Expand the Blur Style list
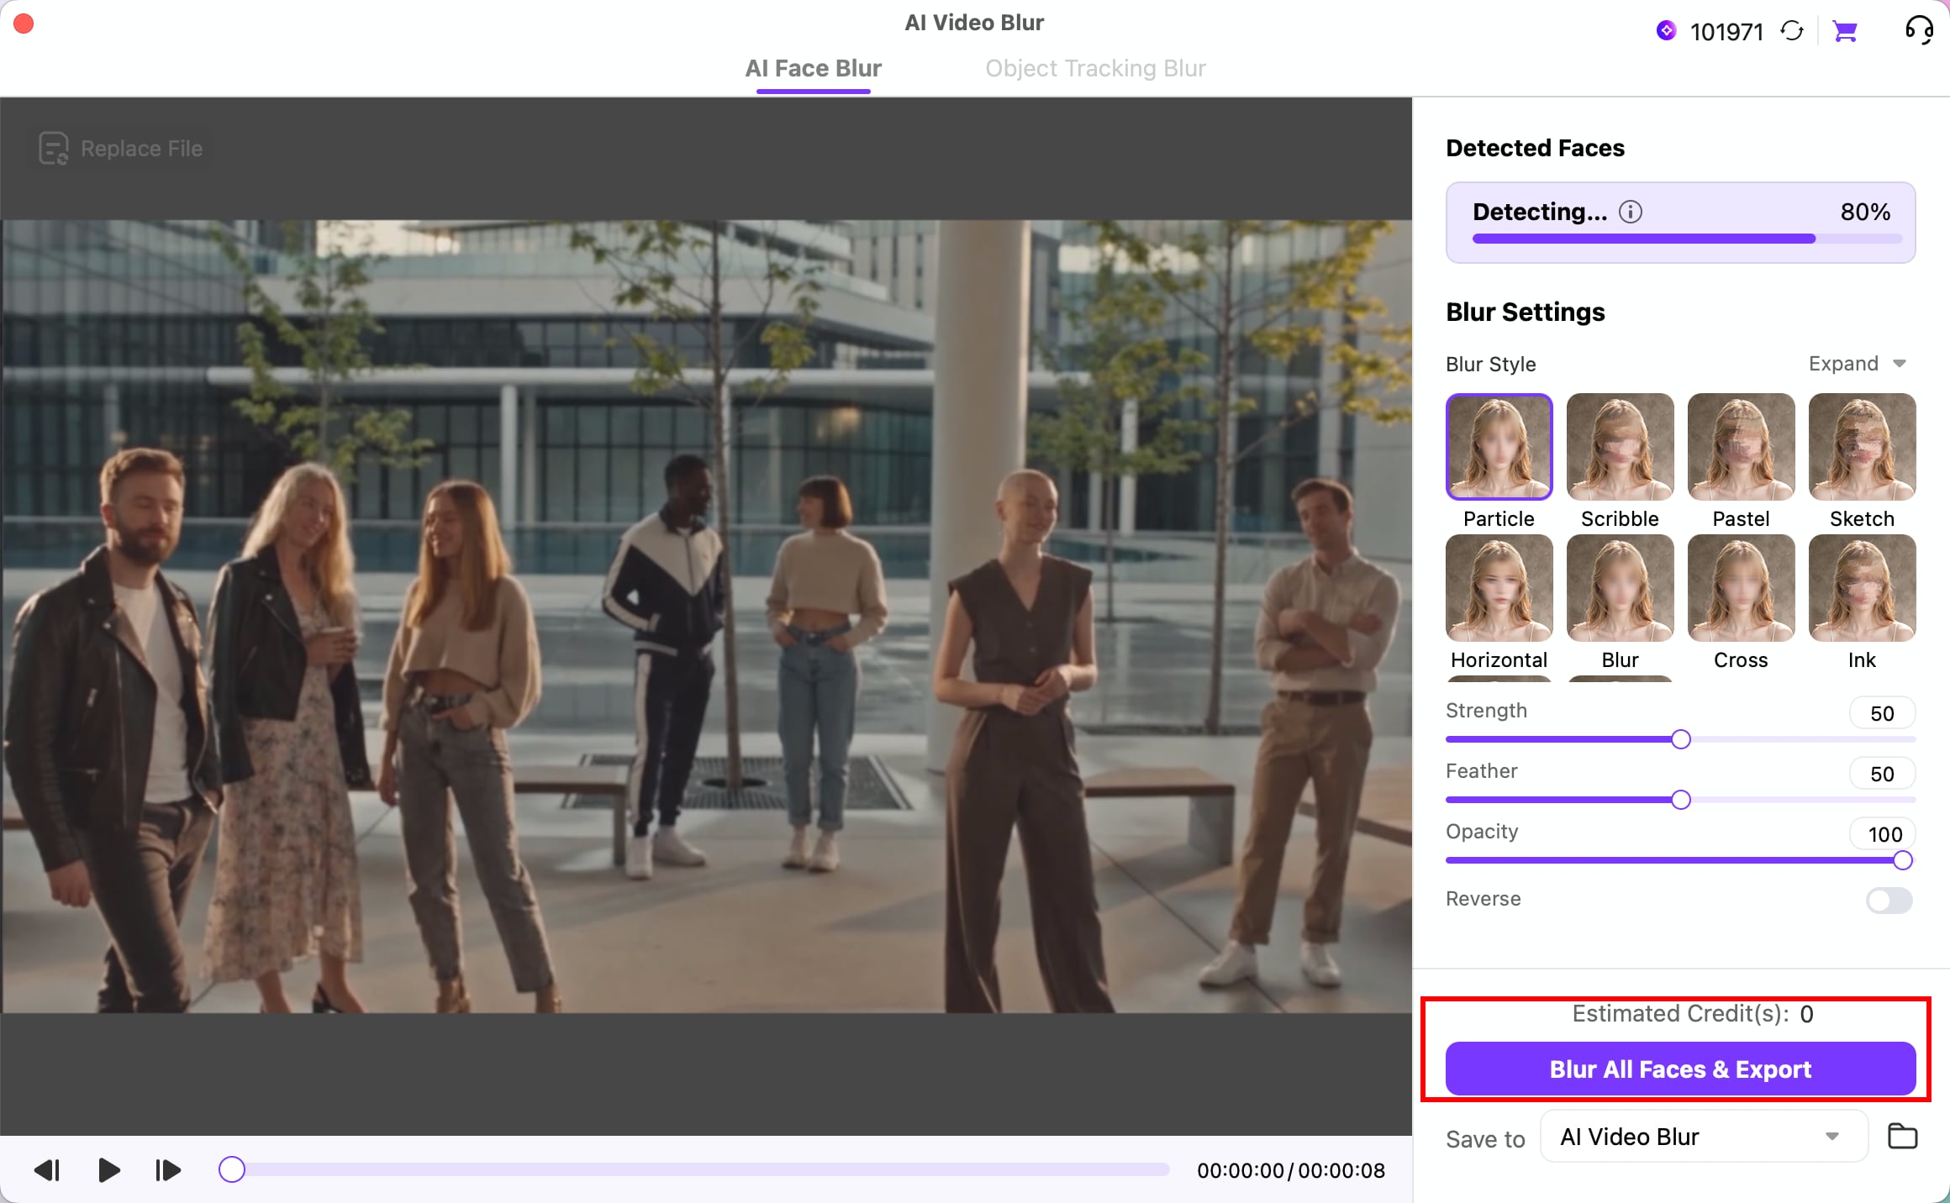1950x1203 pixels. tap(1858, 364)
